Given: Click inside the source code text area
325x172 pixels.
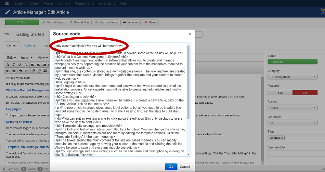Looking at the screenshot, I should click(x=120, y=98).
